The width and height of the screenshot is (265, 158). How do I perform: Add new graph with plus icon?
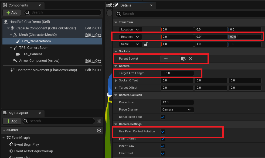click(99, 130)
